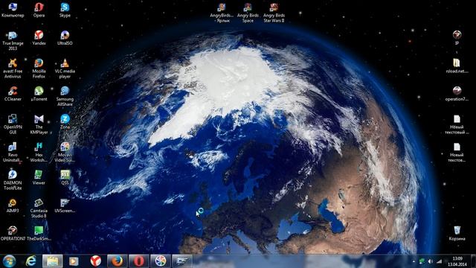Select the Camtasia Studio 8 icon

(39, 208)
